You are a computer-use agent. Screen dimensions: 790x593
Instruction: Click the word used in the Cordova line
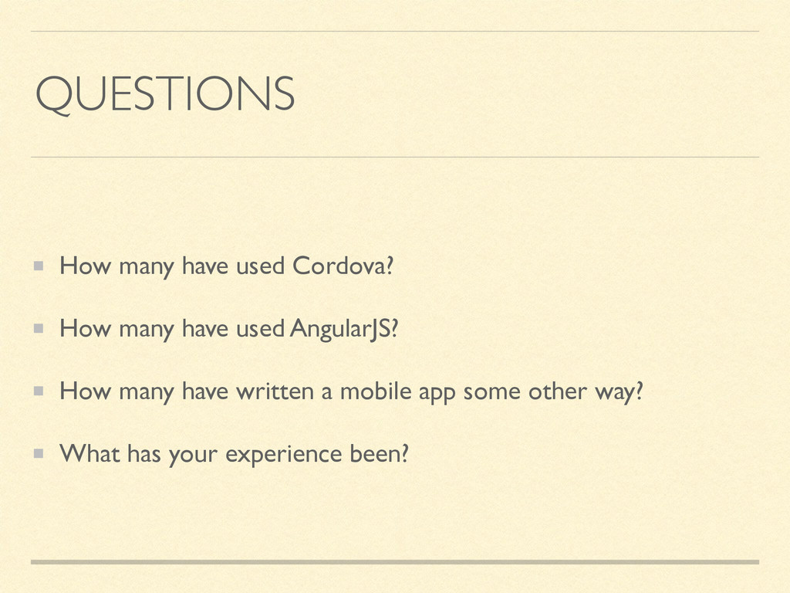261,266
